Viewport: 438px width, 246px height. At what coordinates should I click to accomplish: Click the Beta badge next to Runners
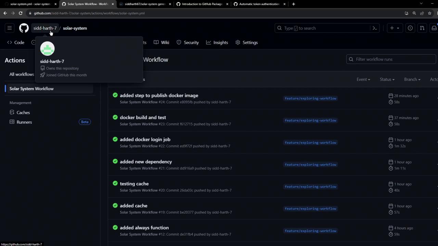click(x=85, y=122)
